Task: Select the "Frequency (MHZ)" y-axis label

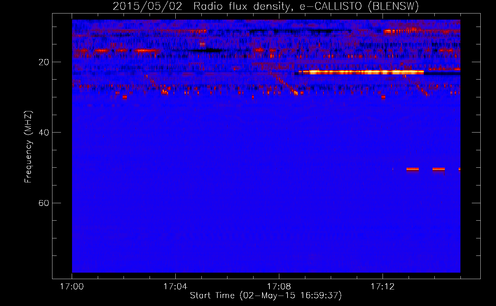Action: coord(28,147)
